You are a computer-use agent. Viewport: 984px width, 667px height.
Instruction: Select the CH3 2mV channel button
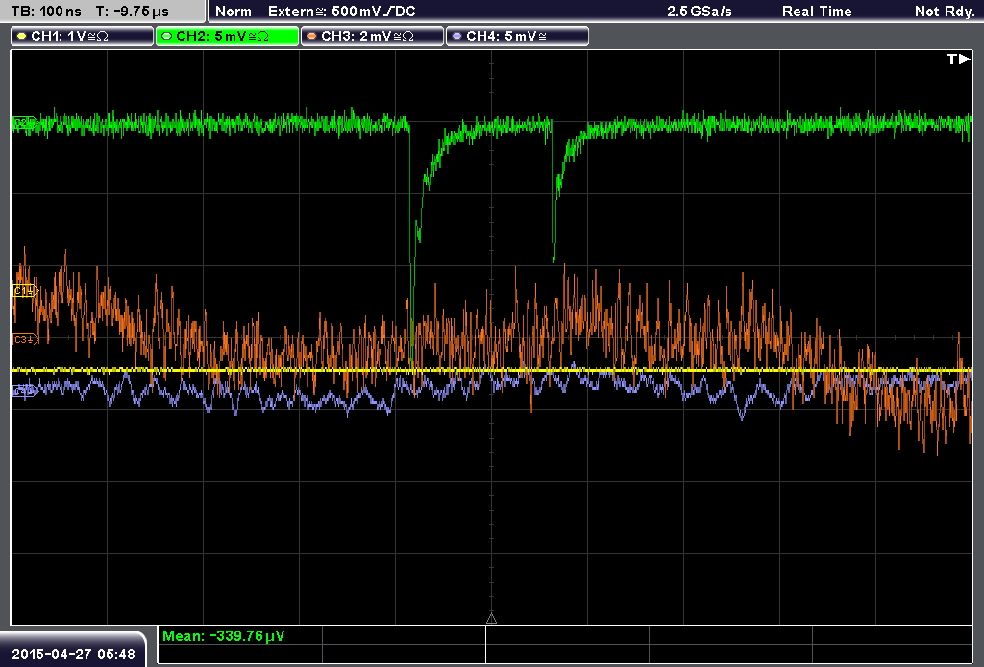(x=372, y=36)
